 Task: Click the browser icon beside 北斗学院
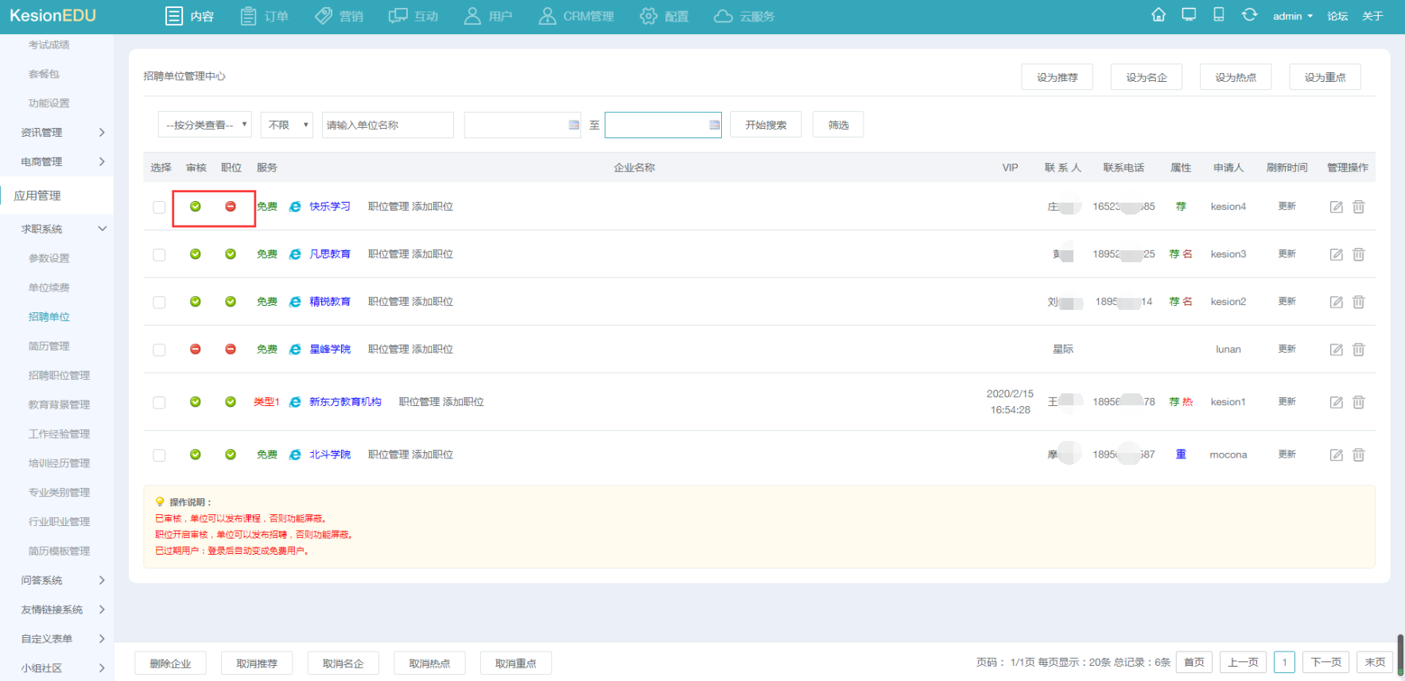click(295, 455)
